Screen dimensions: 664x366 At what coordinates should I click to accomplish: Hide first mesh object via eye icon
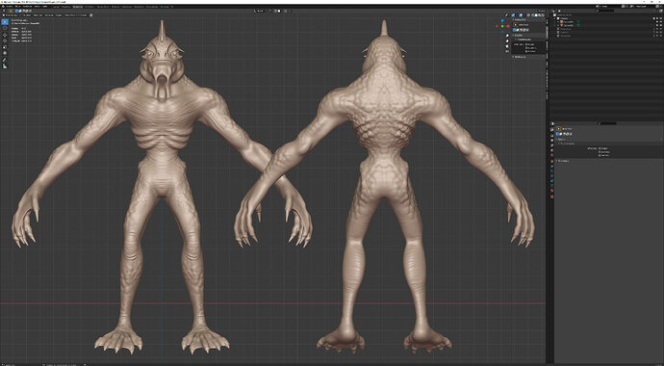click(657, 21)
